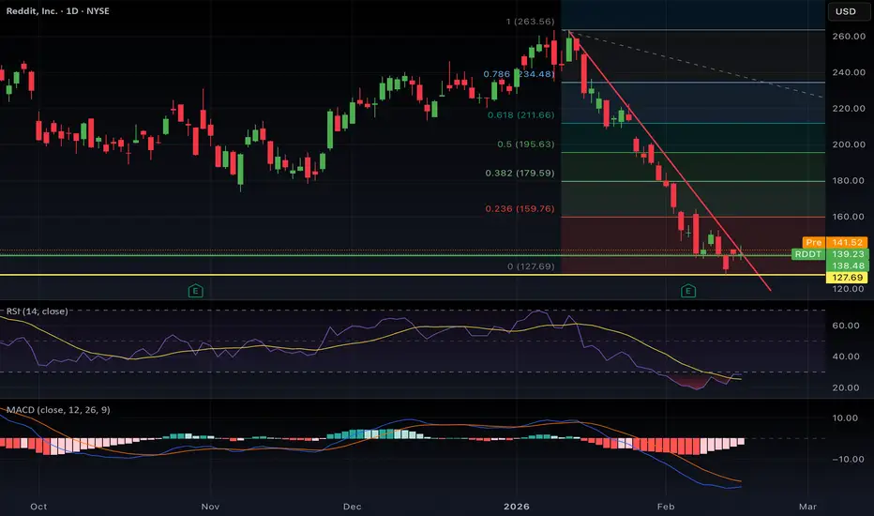Click the Fib level 1 (263.56) label

pos(530,22)
